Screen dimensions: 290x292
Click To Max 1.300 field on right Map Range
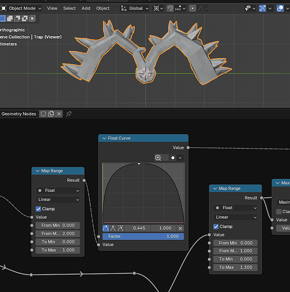(236, 267)
